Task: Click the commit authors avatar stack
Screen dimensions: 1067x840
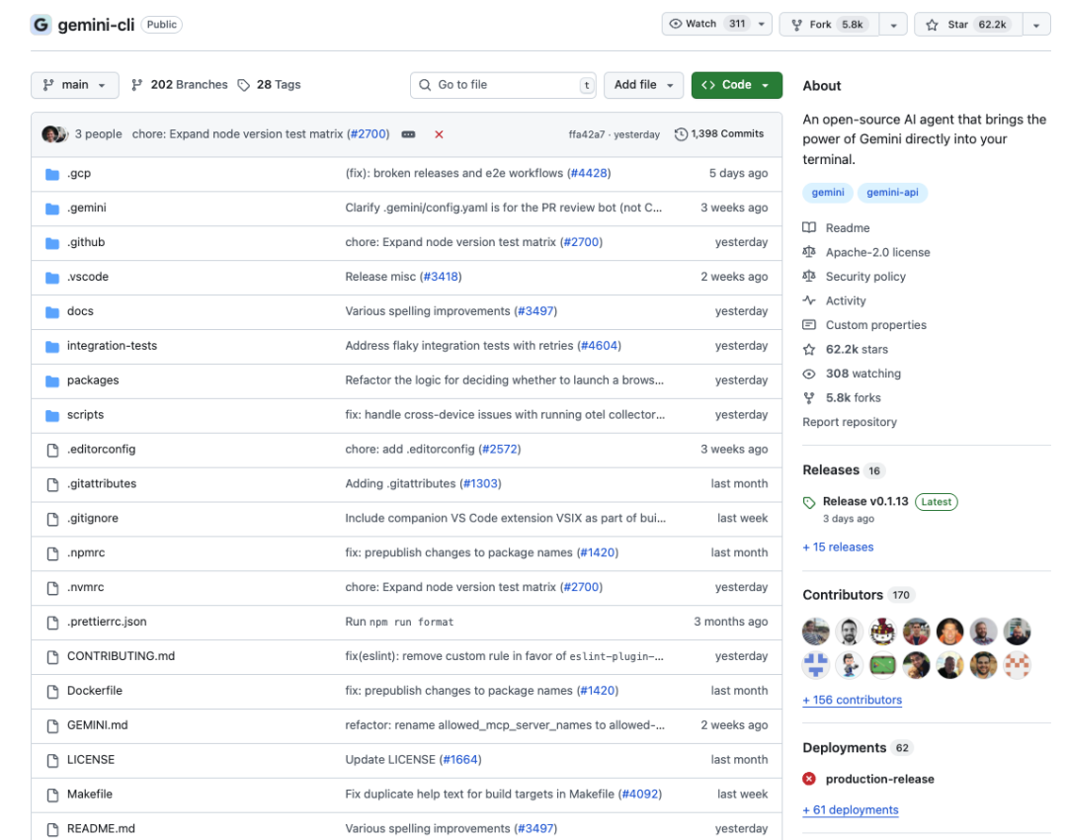Action: click(x=54, y=134)
